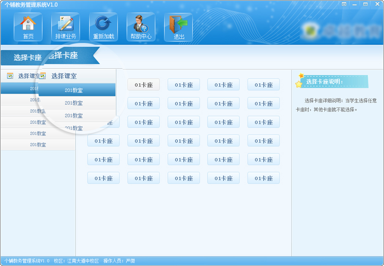Viewport: 384px width, 266px height.
Task: Click the 退出 exit door icon
Action: tap(178, 27)
